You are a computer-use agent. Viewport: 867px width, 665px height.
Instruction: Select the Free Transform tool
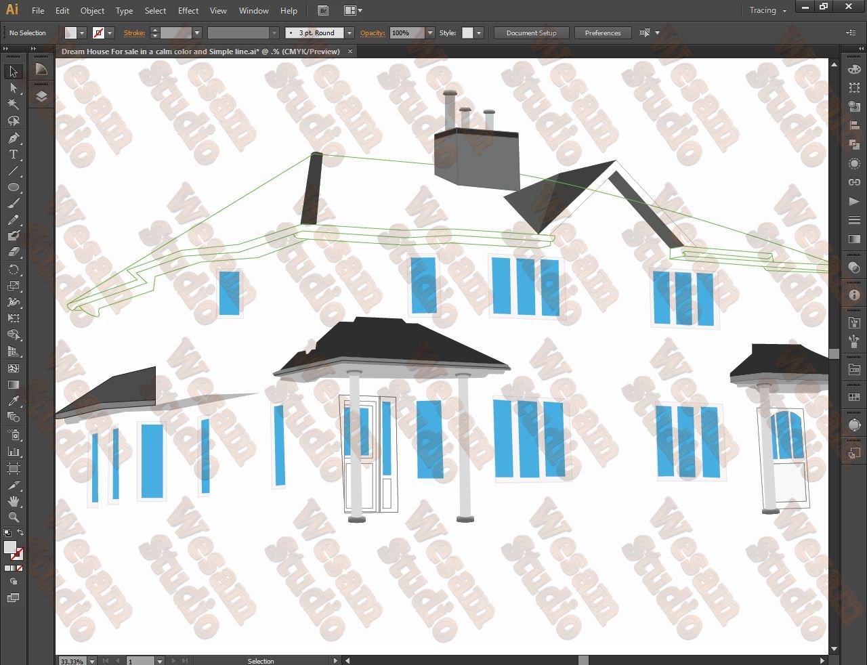[x=14, y=318]
